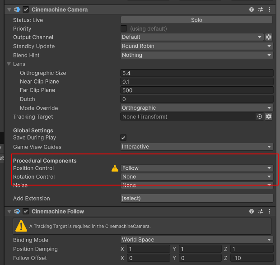Image resolution: width=280 pixels, height=265 pixels.
Task: Open Cinemachine Camera component context menu
Action: 270,9
